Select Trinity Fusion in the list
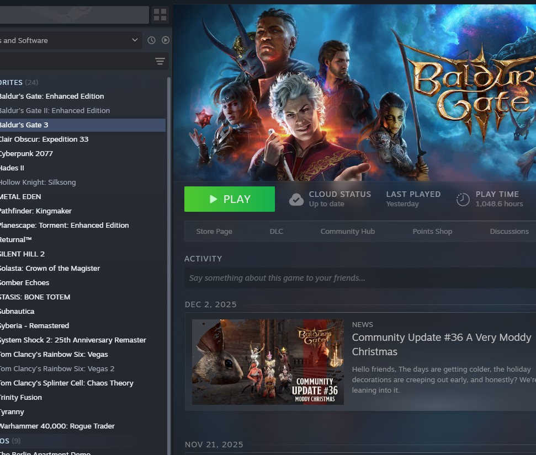Image resolution: width=536 pixels, height=455 pixels. pyautogui.click(x=83, y=398)
